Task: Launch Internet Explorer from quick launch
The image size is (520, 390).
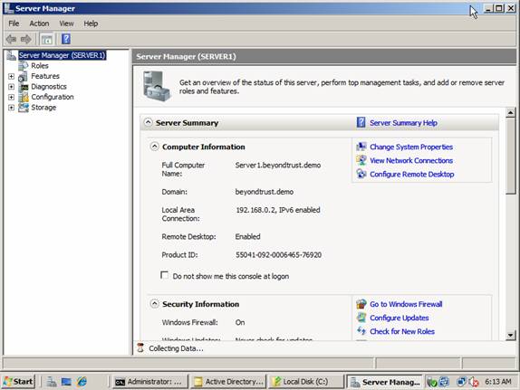Action: coord(82,382)
